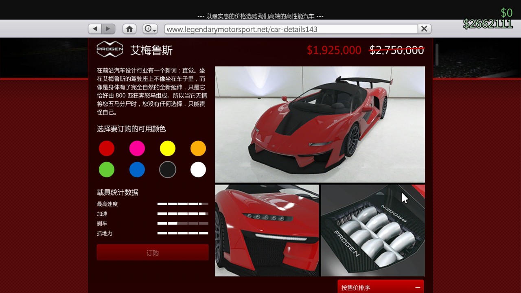521x293 pixels.
Task: Click the car name 艾梅鲁斯
Action: click(151, 50)
